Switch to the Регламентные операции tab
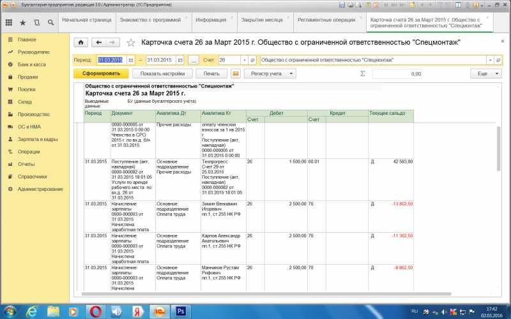Image resolution: width=511 pixels, height=319 pixels. point(326,20)
